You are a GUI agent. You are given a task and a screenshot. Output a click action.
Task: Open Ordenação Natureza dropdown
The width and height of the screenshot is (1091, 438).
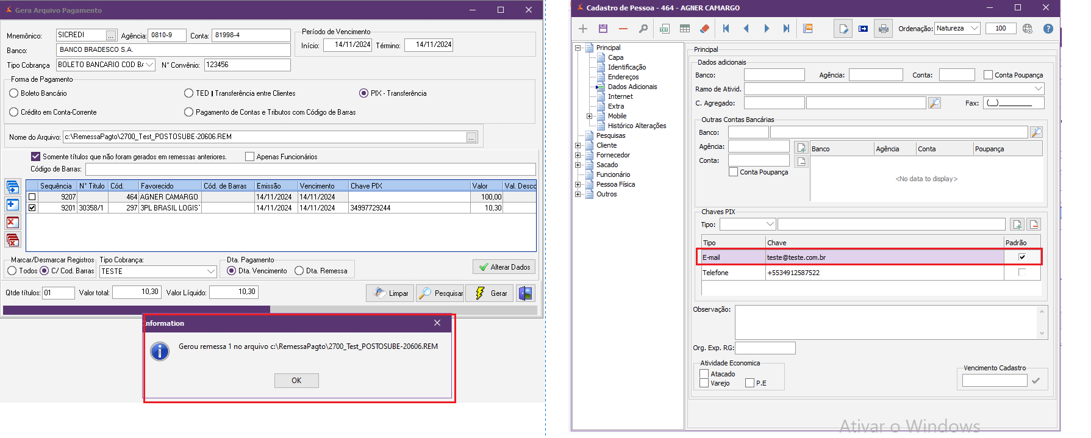(x=975, y=28)
